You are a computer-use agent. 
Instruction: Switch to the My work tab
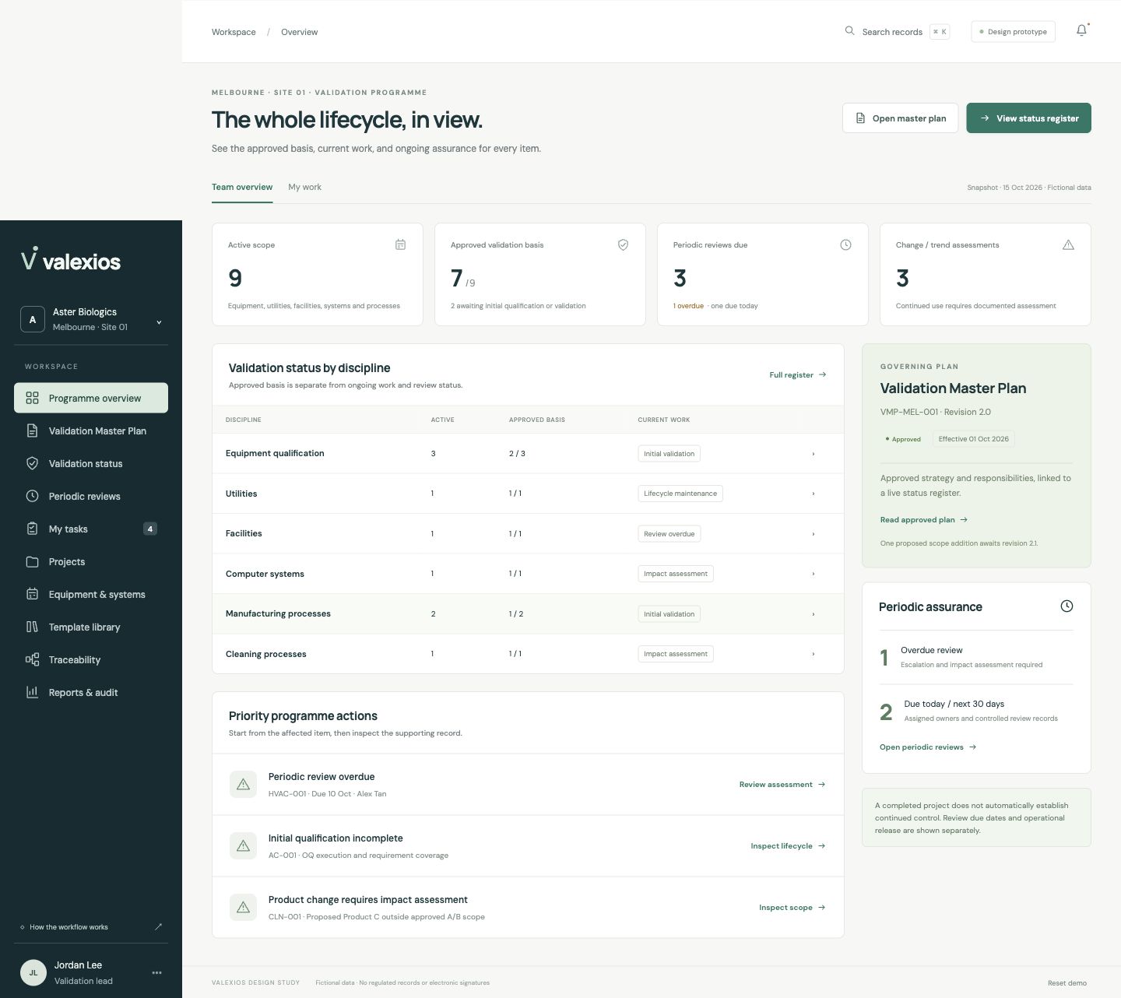(x=304, y=187)
